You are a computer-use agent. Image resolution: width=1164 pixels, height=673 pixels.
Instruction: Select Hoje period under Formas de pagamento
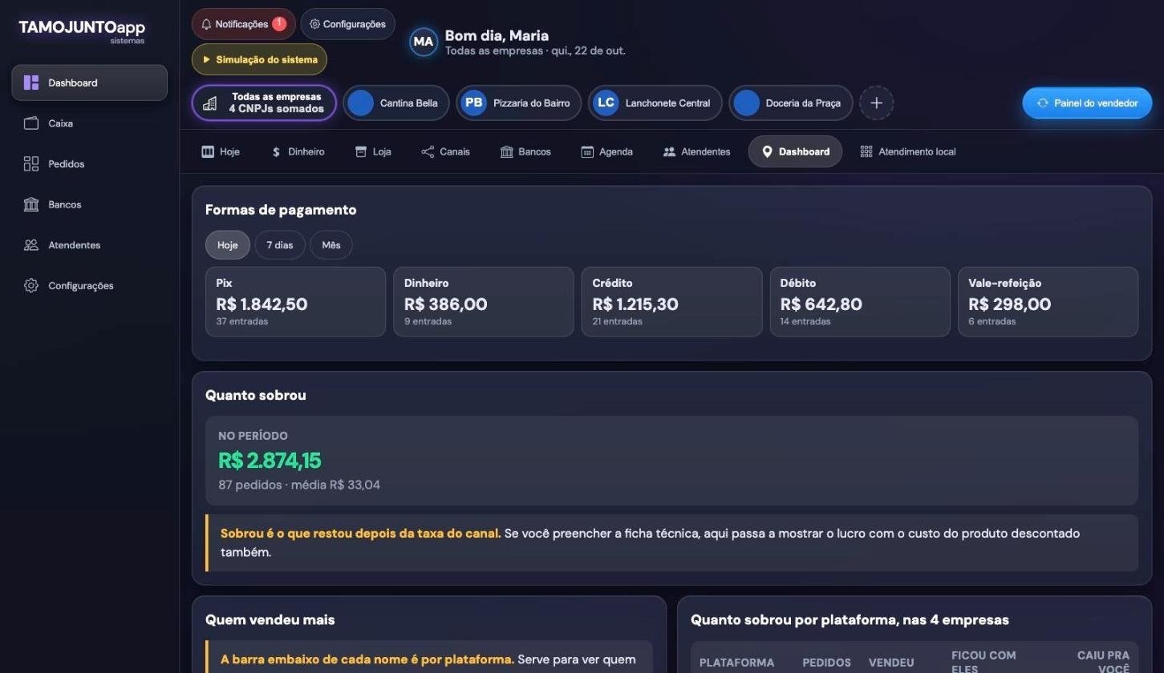(x=228, y=245)
